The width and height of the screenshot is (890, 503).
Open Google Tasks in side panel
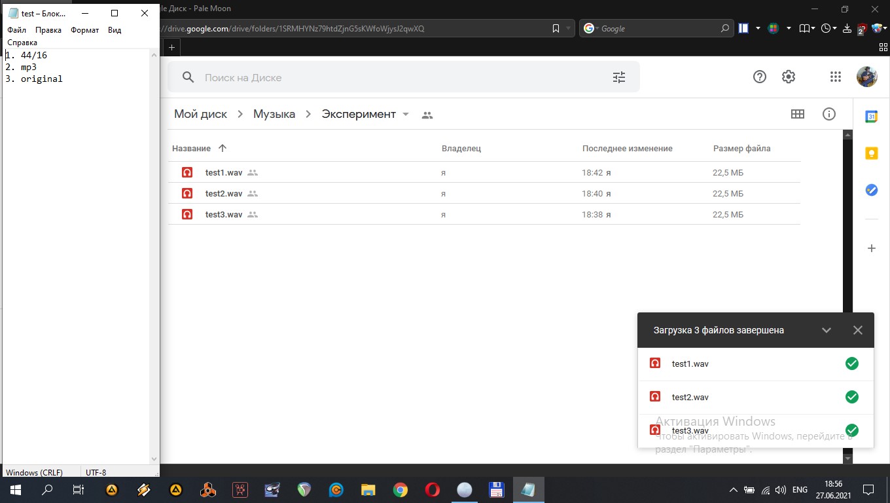click(x=872, y=190)
